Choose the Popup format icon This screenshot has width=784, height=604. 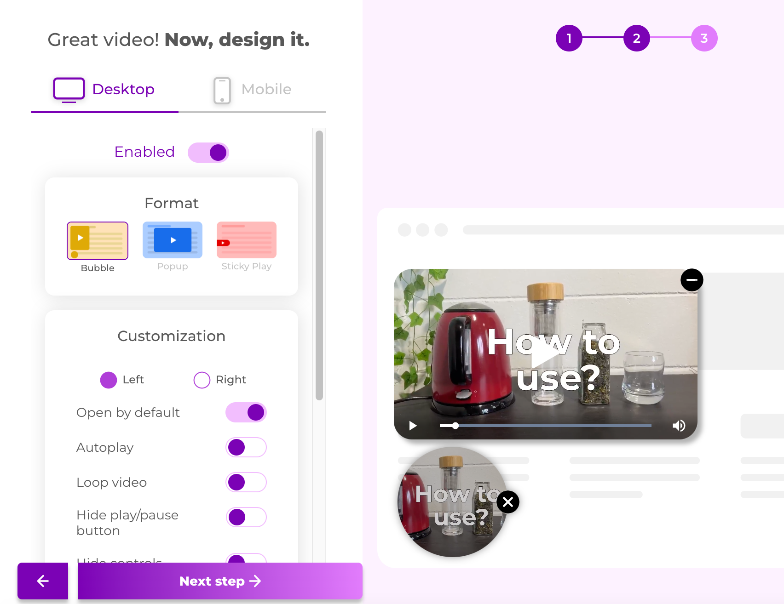click(x=173, y=240)
